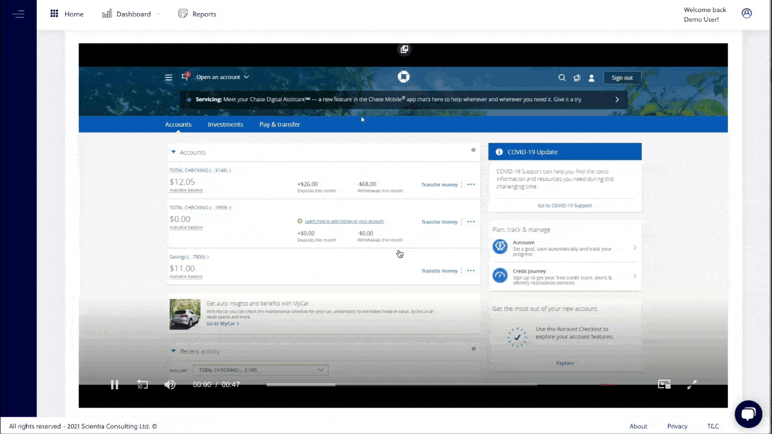The width and height of the screenshot is (772, 434).
Task: Click Transfer money for Savings 7800
Action: [439, 271]
